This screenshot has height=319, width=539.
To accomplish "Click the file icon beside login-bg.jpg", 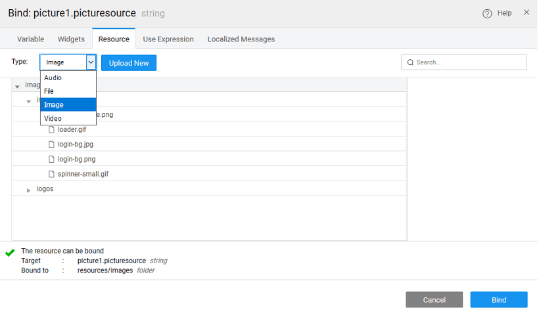I will [x=52, y=144].
